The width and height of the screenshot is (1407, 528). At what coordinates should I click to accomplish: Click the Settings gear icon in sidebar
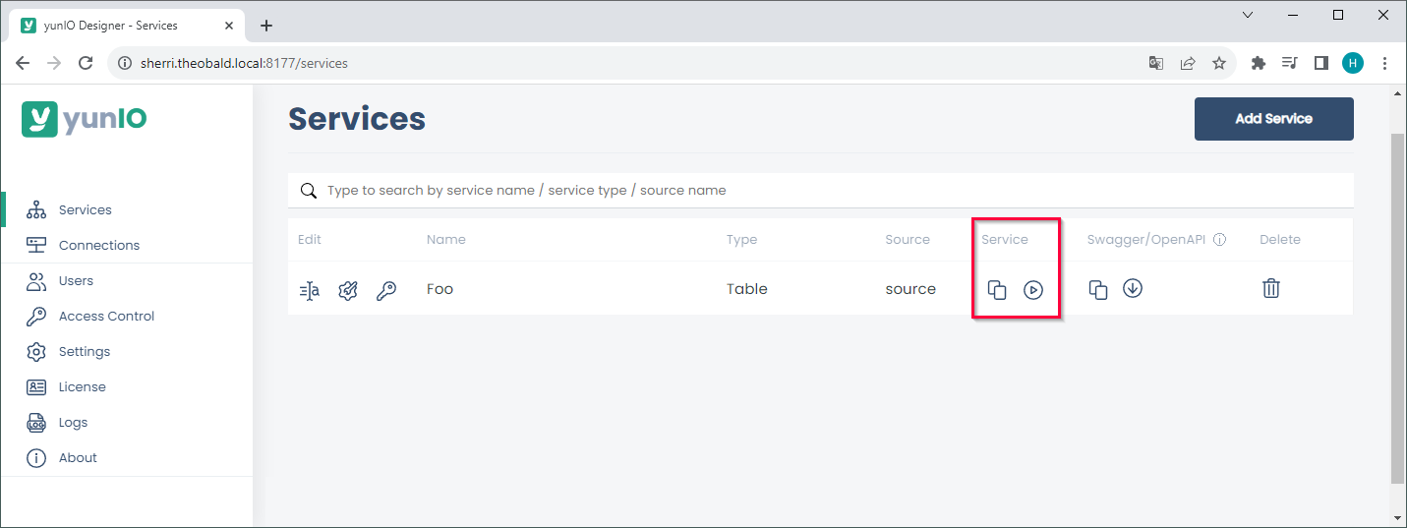36,351
